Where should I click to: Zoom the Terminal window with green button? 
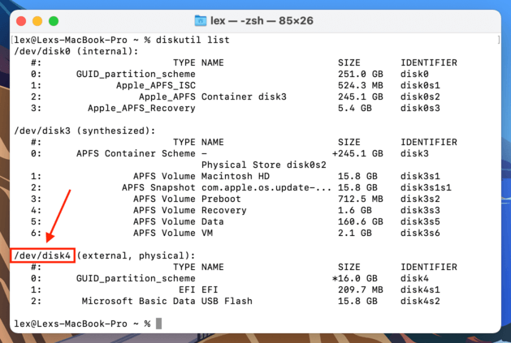(54, 20)
